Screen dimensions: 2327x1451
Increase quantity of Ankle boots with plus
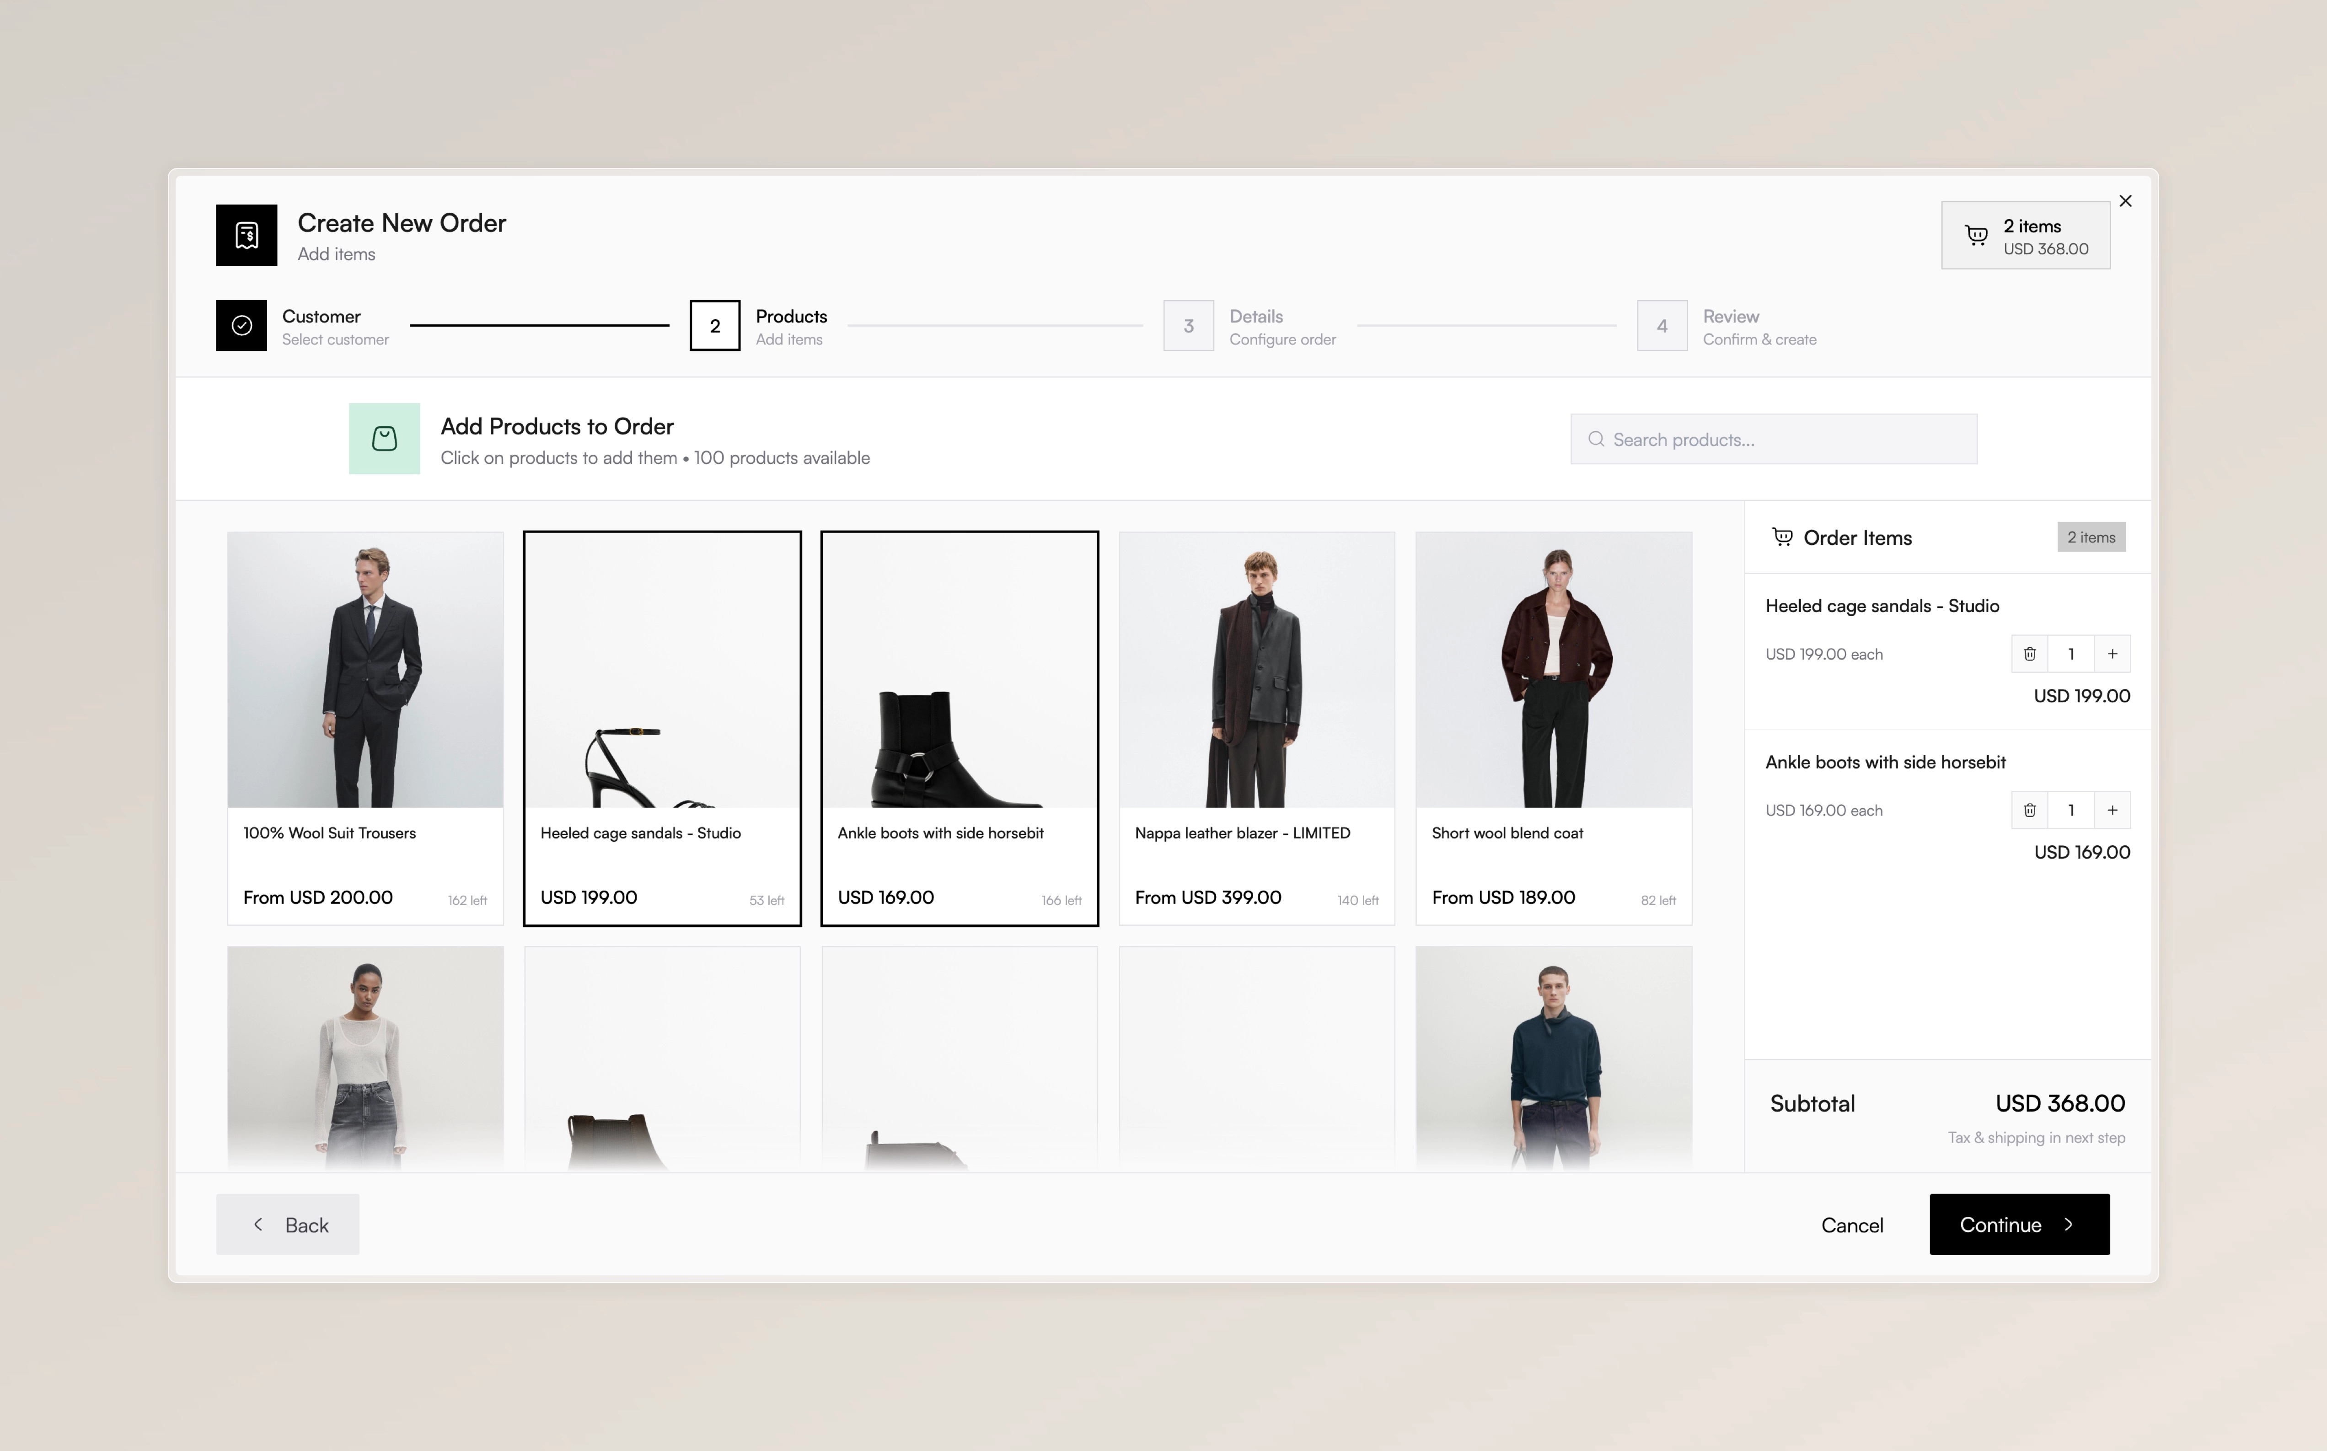point(2112,809)
